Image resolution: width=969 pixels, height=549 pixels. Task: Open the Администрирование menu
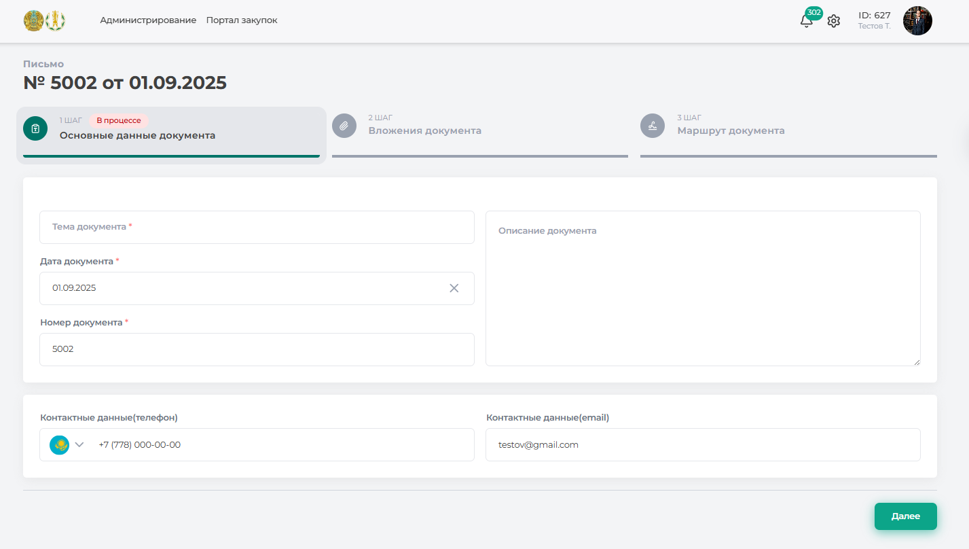[x=148, y=20]
